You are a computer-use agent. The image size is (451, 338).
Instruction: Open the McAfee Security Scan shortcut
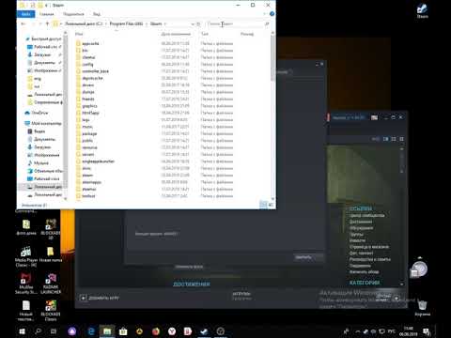coord(26,284)
